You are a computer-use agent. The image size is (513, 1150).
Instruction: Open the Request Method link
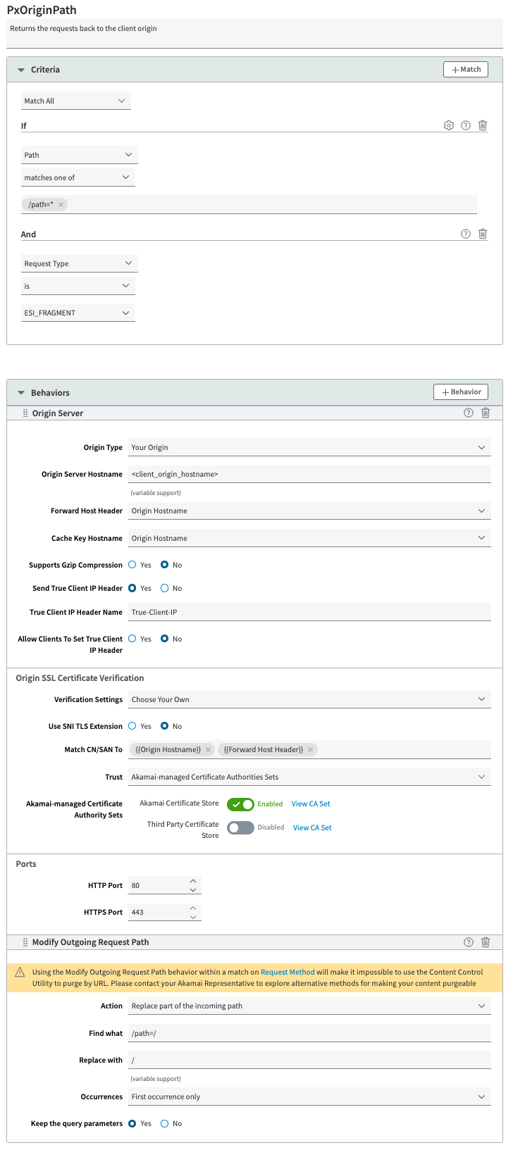(x=288, y=972)
